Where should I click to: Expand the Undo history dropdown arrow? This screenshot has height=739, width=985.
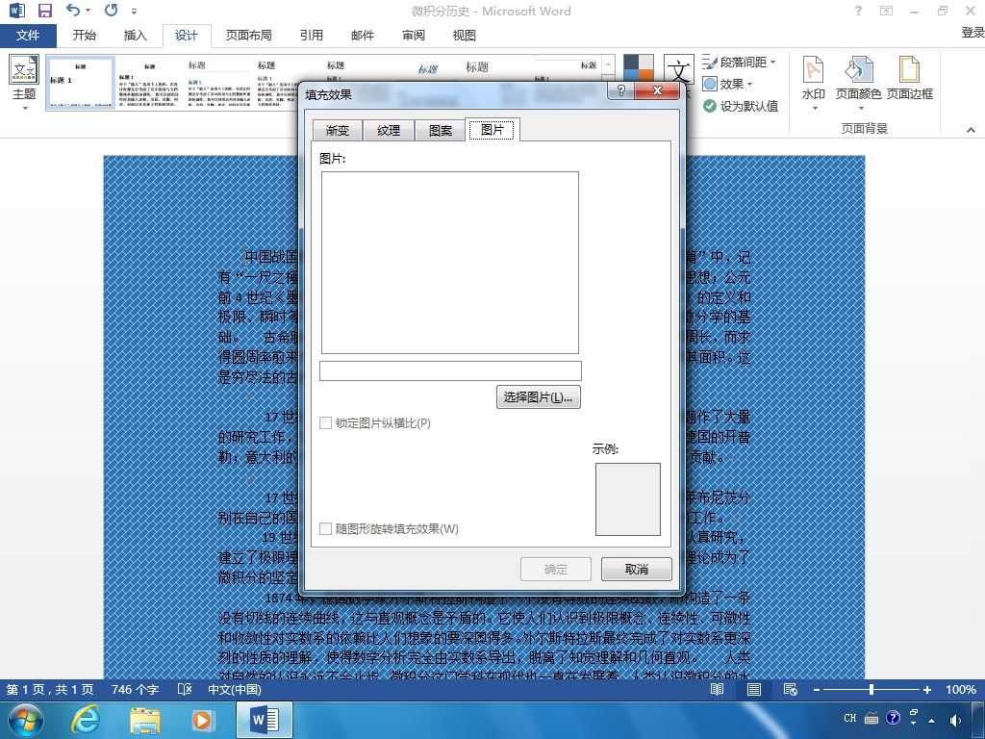88,10
